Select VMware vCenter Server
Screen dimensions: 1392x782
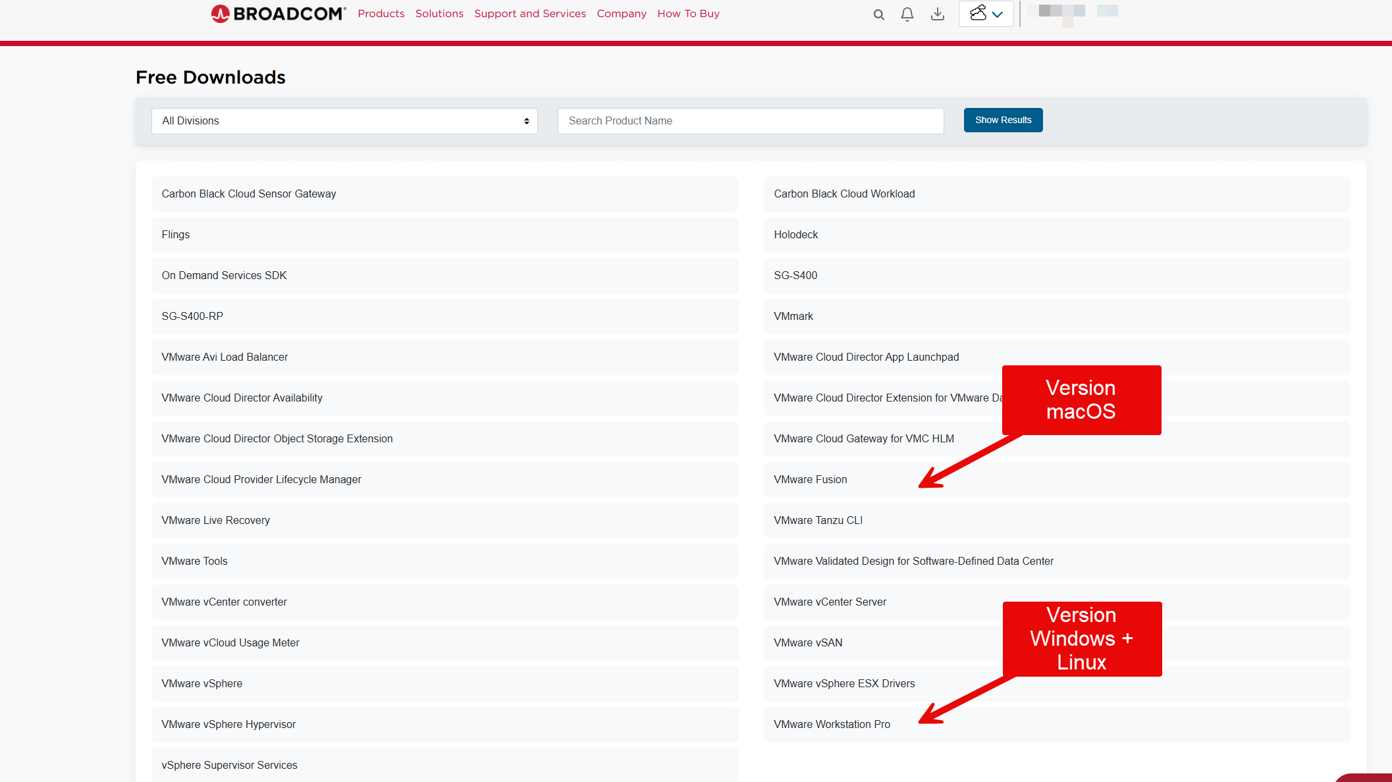coord(1057,602)
